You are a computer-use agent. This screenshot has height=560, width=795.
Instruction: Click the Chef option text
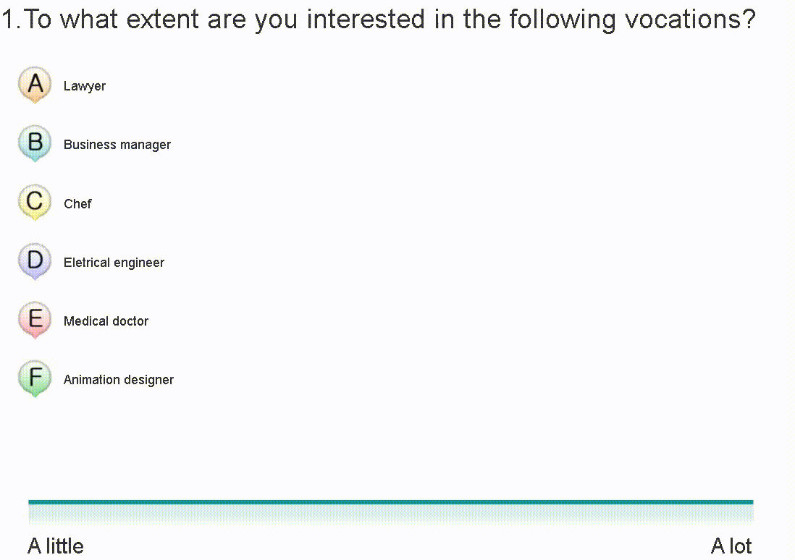tap(77, 204)
